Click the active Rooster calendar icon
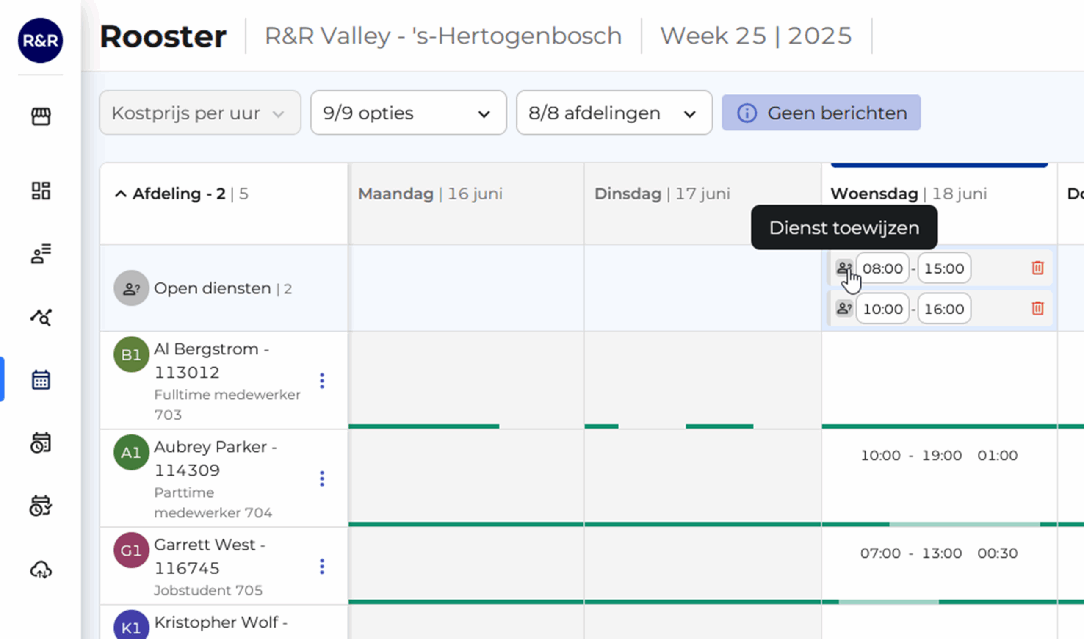 40,380
